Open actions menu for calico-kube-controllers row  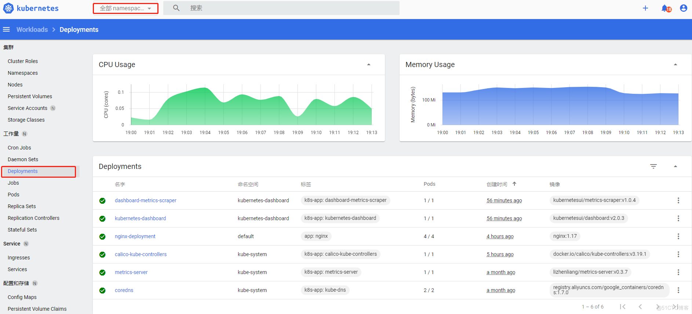[678, 254]
